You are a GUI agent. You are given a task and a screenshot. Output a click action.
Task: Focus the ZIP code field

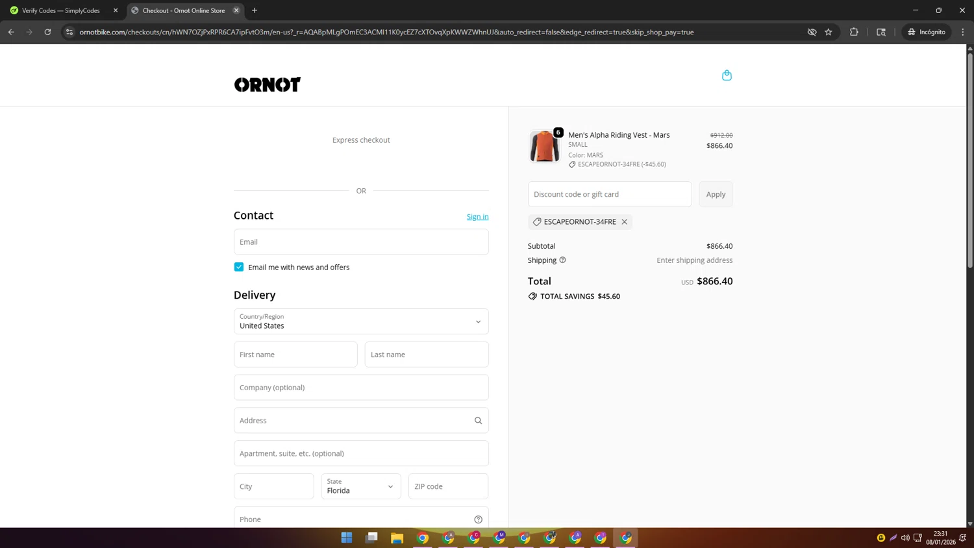[x=448, y=486]
